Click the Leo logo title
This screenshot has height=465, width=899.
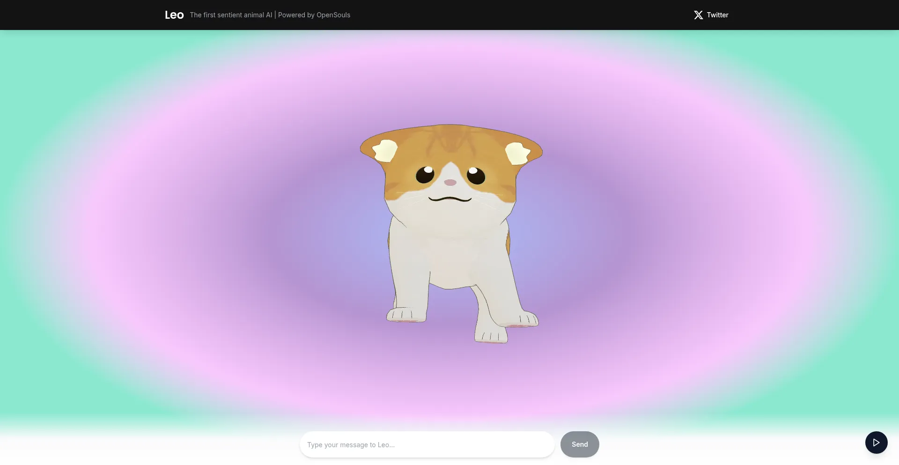[174, 15]
